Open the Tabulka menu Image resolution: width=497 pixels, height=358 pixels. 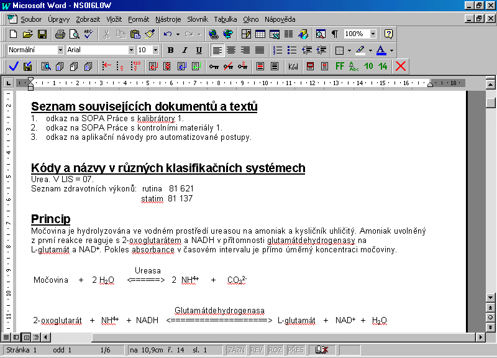click(226, 19)
